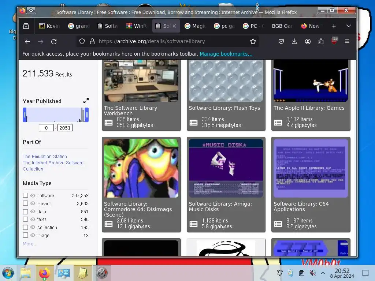375x281 pixels.
Task: Switch to the WinR tab
Action: 137,26
